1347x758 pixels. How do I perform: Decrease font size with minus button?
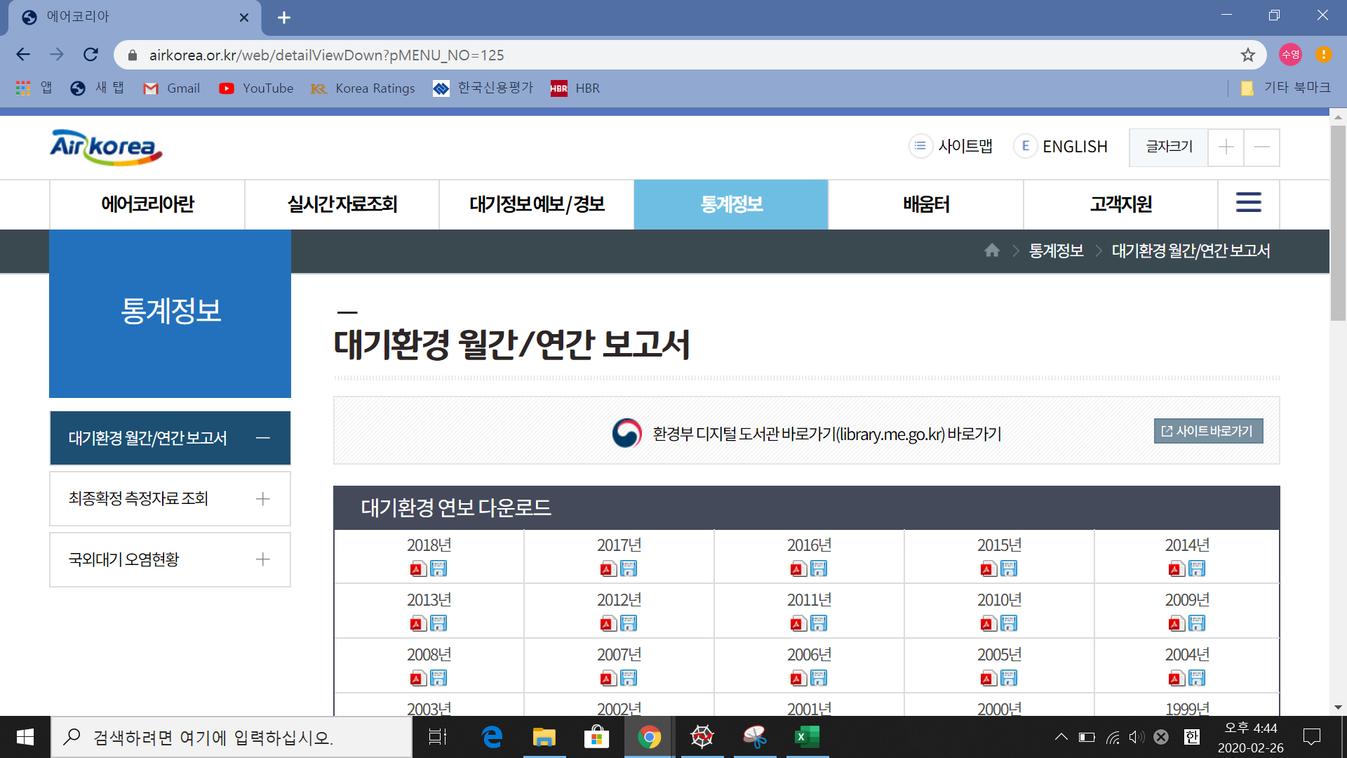point(1261,147)
